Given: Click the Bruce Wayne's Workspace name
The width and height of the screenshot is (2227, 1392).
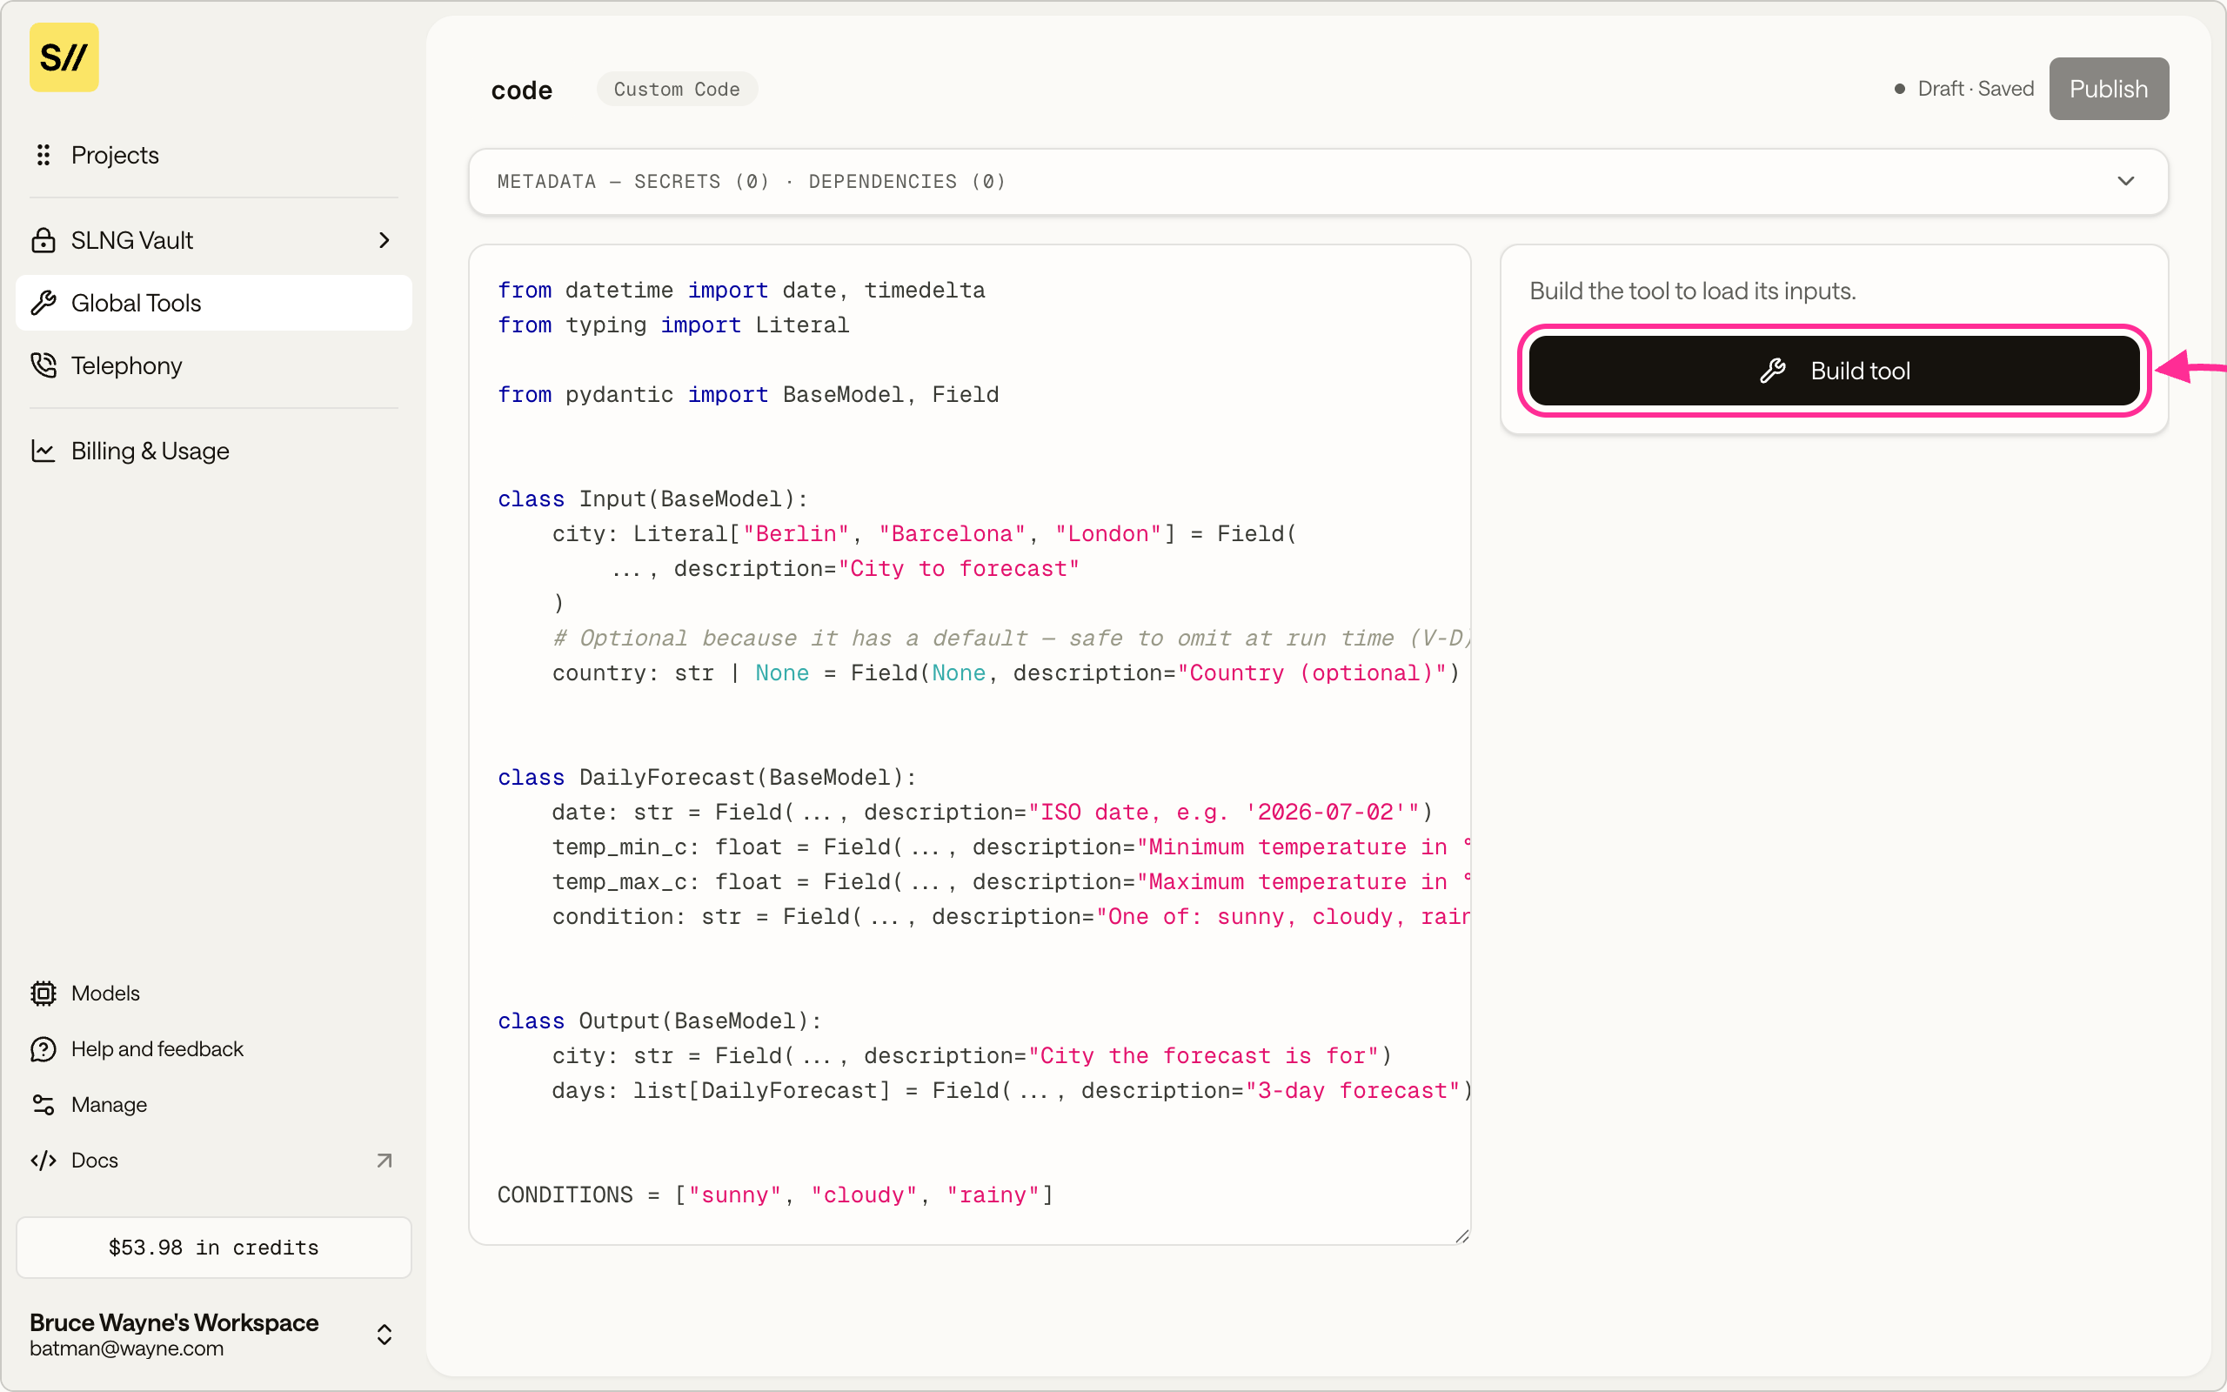Looking at the screenshot, I should [174, 1322].
